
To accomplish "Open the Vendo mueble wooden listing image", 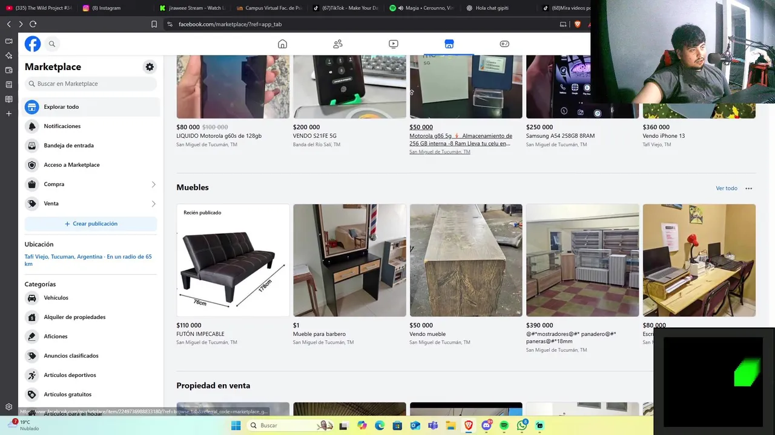I will click(x=466, y=260).
